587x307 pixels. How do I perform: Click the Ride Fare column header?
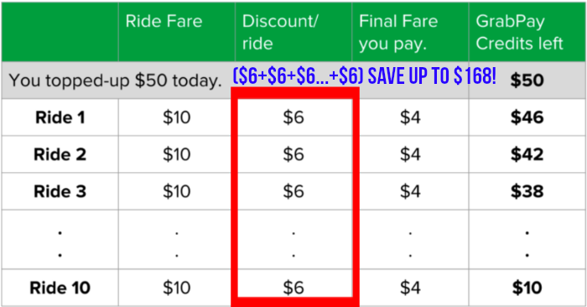click(164, 21)
